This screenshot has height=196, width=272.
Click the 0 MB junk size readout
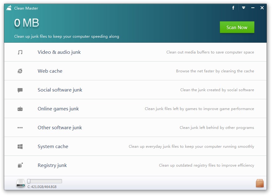pyautogui.click(x=27, y=23)
